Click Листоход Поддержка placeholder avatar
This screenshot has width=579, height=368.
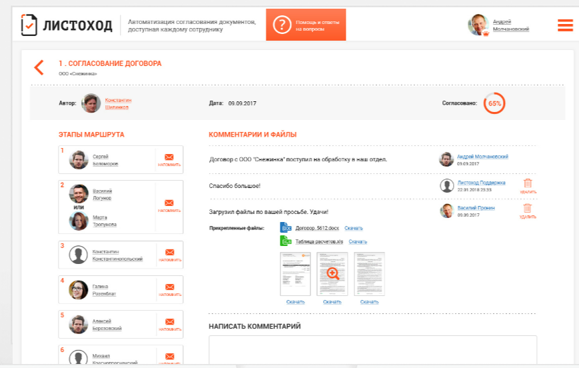(447, 185)
